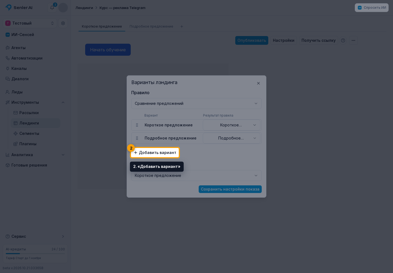Open Сегменты under Инструменты
The height and width of the screenshot is (273, 393).
tap(35, 133)
